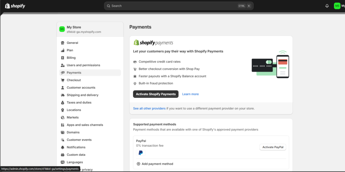The height and width of the screenshot is (172, 345).
Task: Go to Plan settings
Action: (x=90, y=50)
